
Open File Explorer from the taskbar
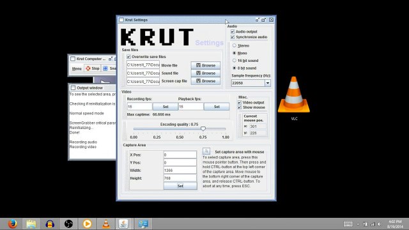pos(31,224)
